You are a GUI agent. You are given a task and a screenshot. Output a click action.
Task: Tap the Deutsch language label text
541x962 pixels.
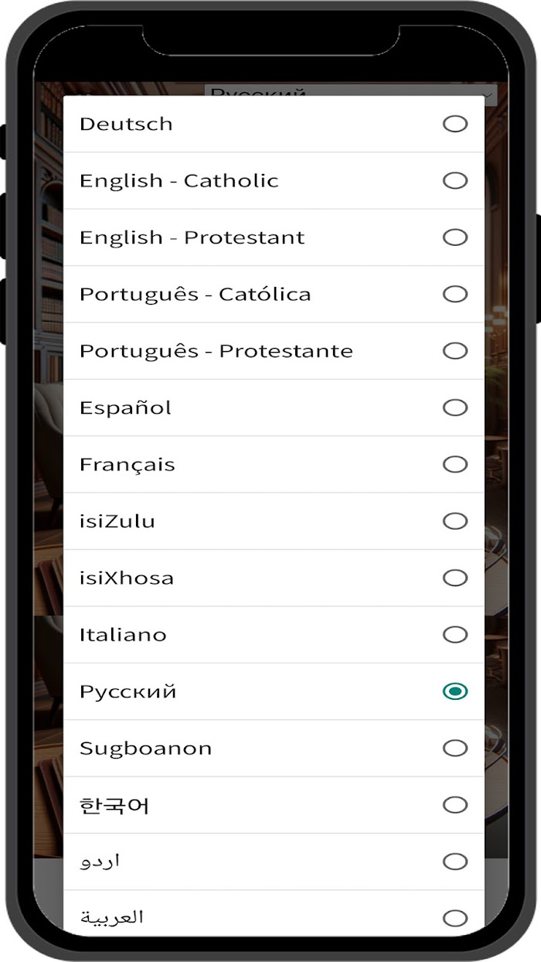tap(126, 124)
